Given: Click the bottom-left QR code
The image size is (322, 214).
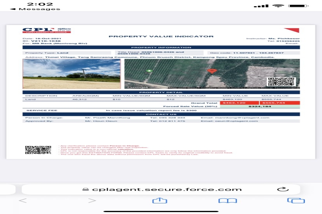Looking at the screenshot, I should 38,150.
